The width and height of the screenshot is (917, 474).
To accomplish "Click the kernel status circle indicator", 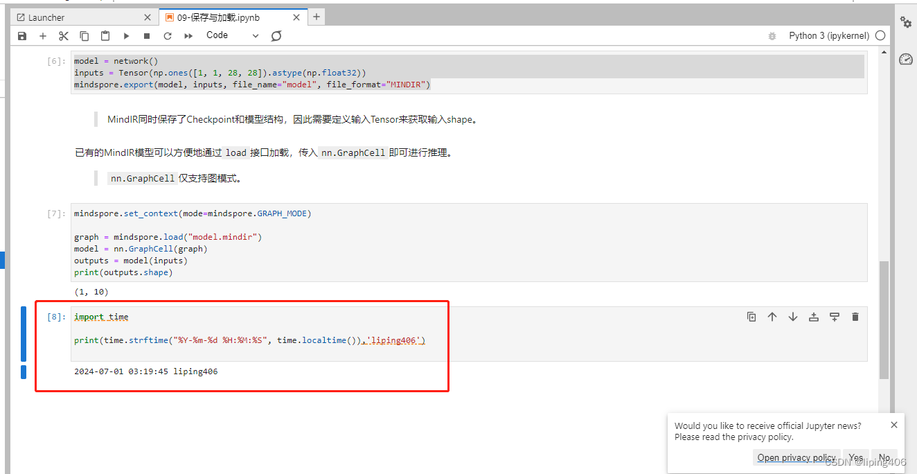I will (880, 35).
